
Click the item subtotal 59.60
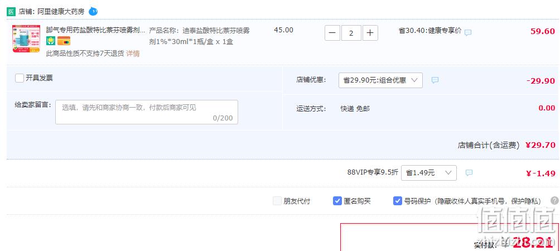click(x=543, y=31)
